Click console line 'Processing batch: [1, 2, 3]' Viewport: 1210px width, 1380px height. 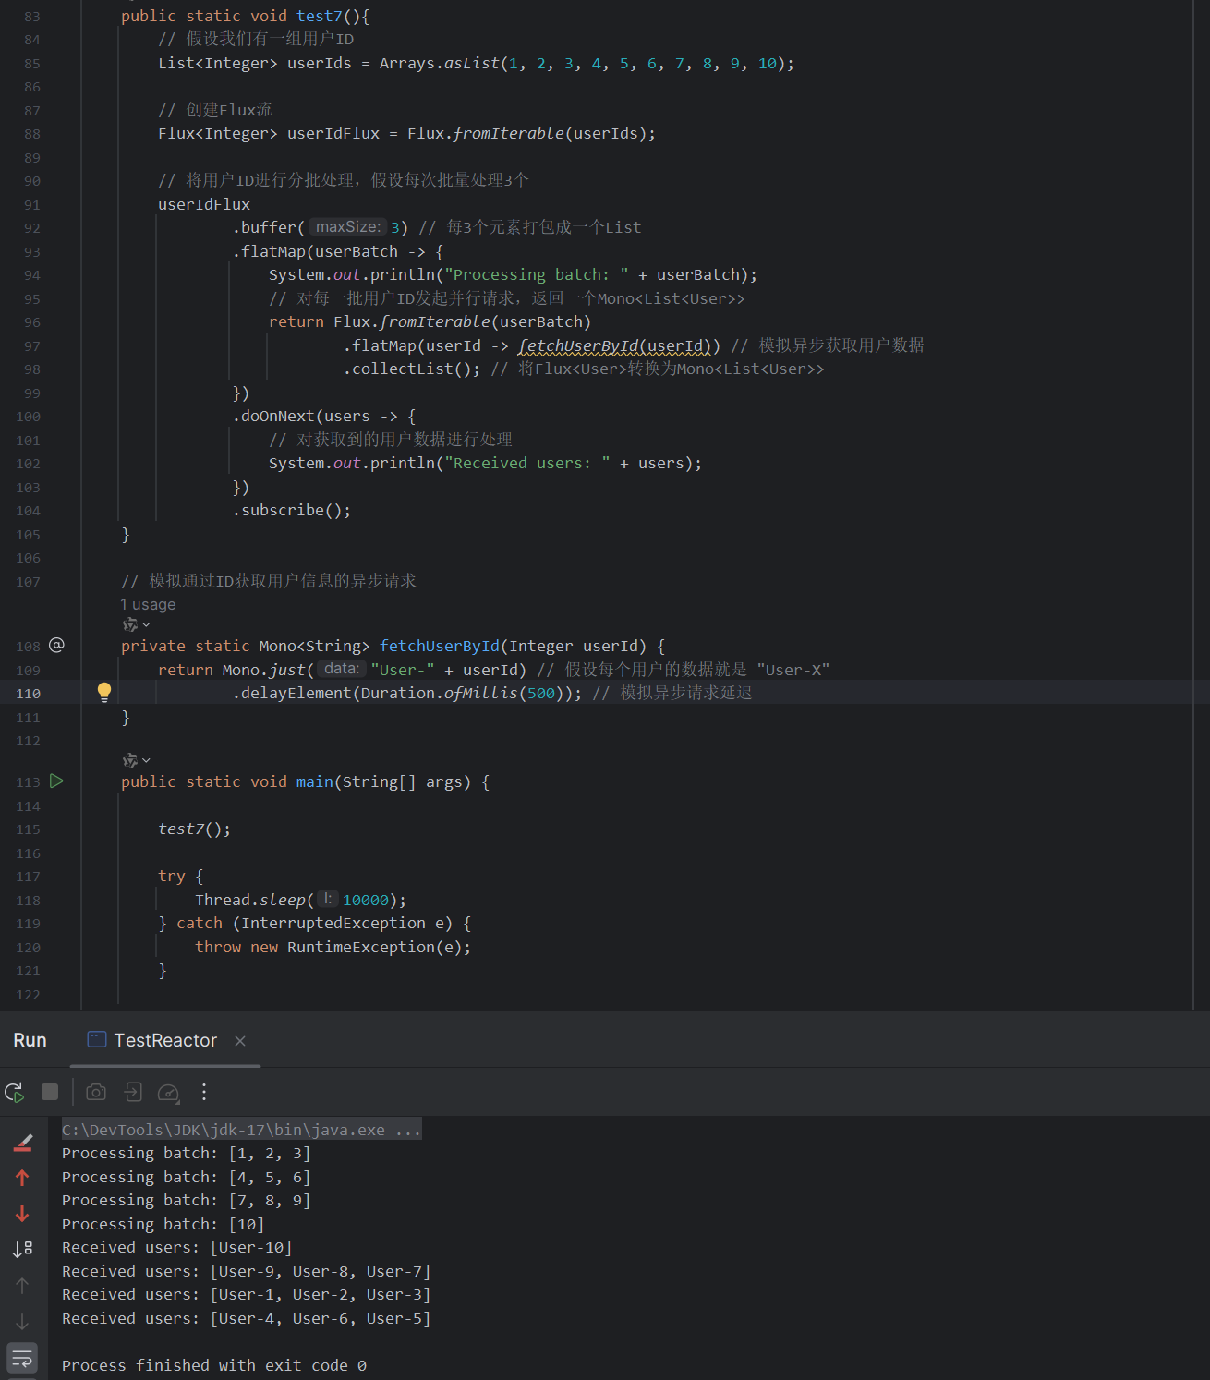(187, 1153)
